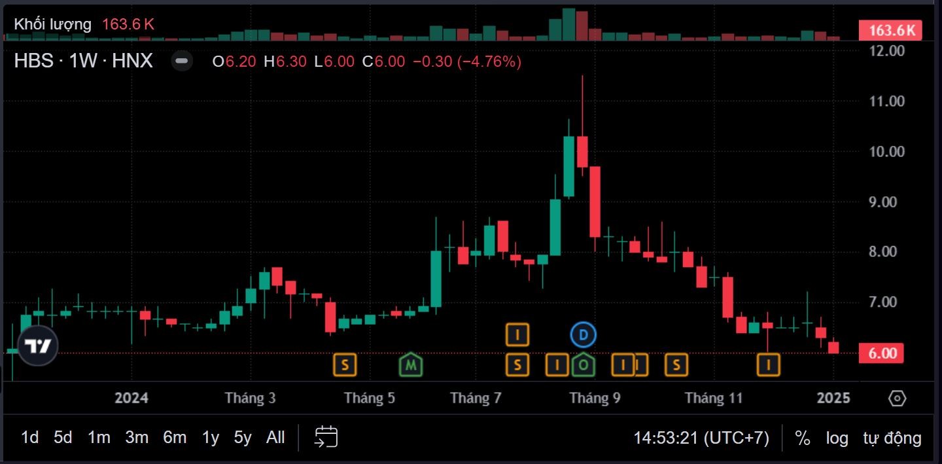This screenshot has height=464, width=942.
Task: Select the 1y time range
Action: [211, 437]
